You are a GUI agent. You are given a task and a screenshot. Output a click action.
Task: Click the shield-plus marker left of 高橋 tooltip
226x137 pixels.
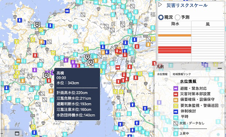(x=46, y=75)
